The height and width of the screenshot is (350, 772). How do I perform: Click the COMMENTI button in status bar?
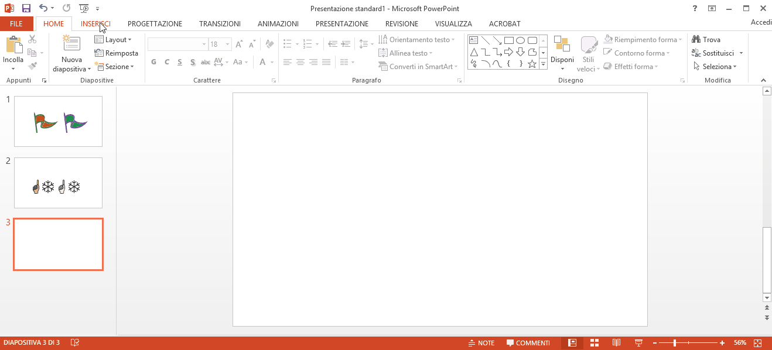[x=528, y=343]
